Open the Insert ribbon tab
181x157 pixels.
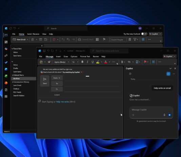click(x=58, y=56)
